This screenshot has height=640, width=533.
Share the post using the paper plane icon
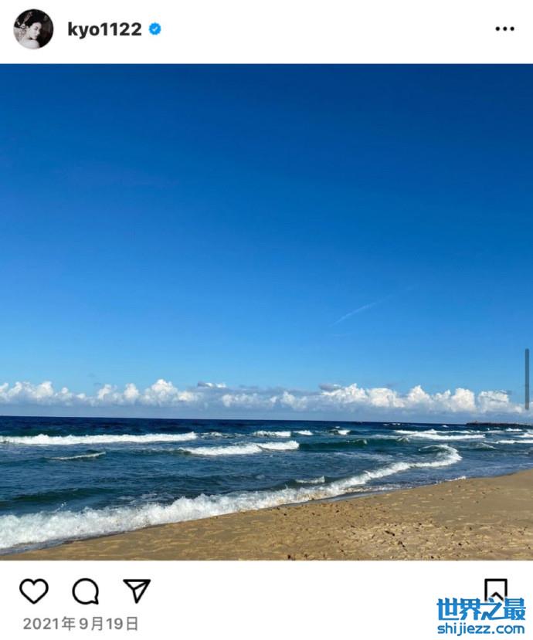(137, 590)
